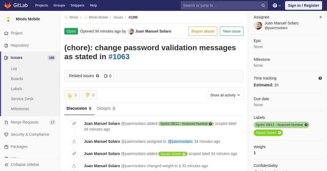Expand Show all activity dropdown
The height and width of the screenshot is (171, 327).
coord(225,95)
